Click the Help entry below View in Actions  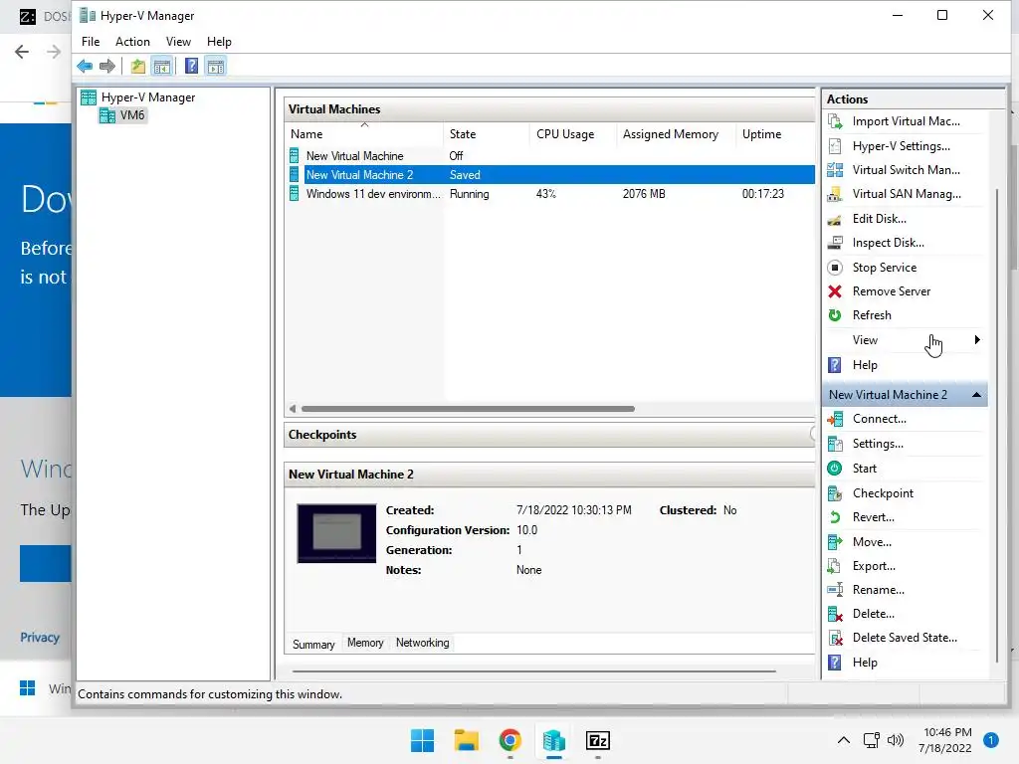point(865,365)
